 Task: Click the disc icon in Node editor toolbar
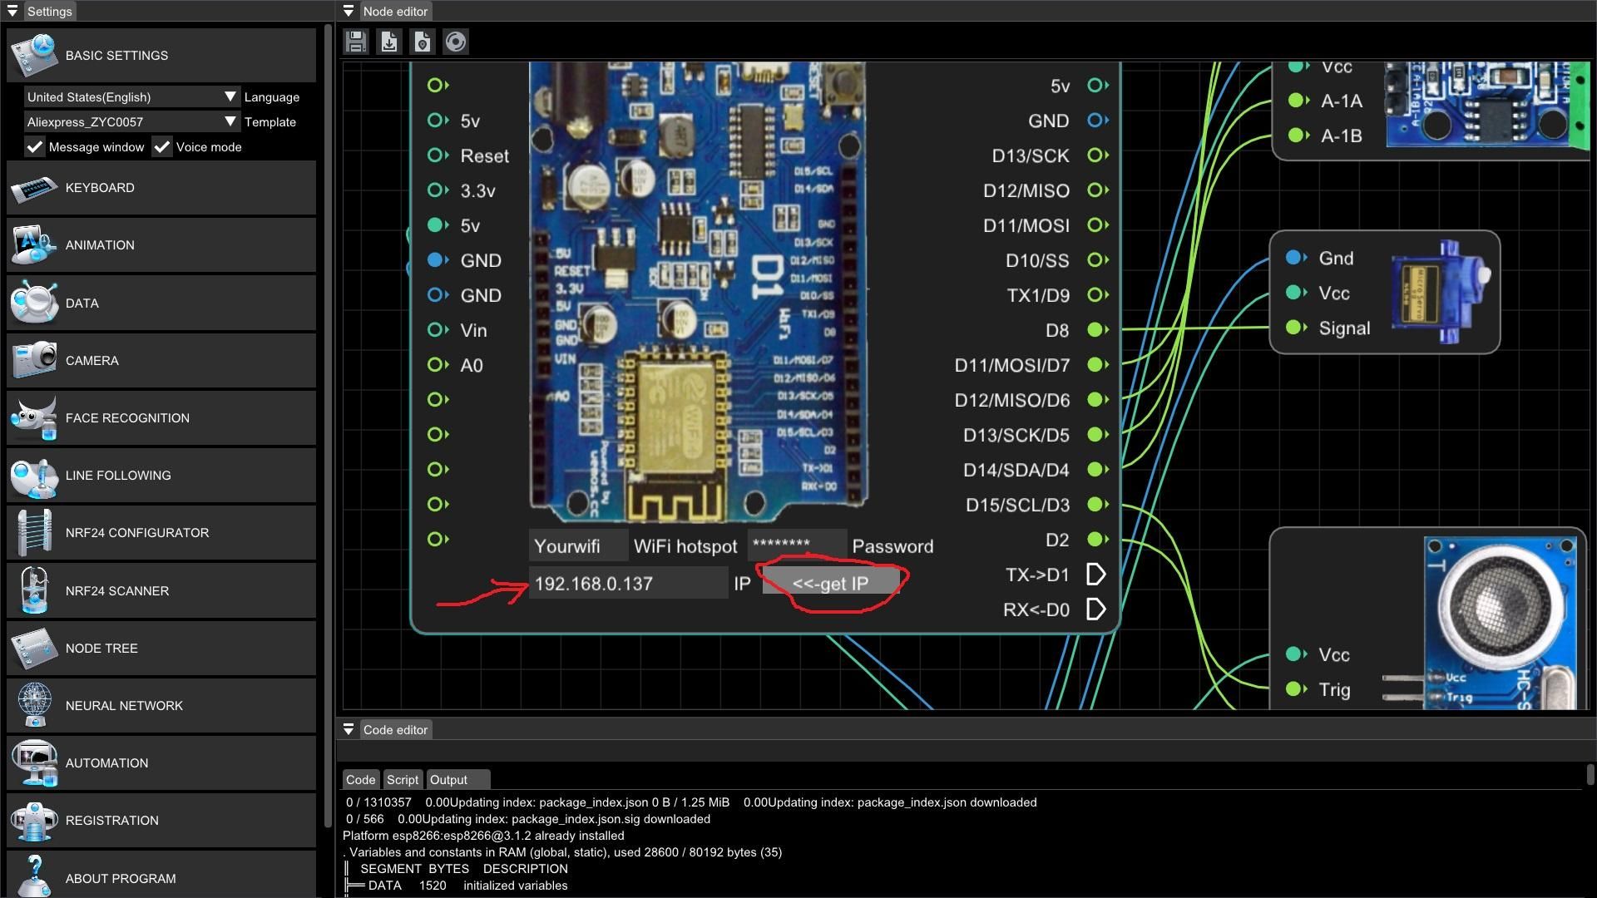tap(456, 42)
